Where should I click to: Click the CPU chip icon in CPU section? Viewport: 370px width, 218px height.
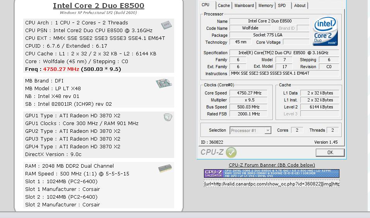coord(166,25)
